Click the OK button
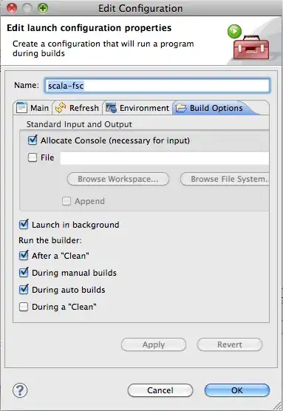 tap(237, 390)
